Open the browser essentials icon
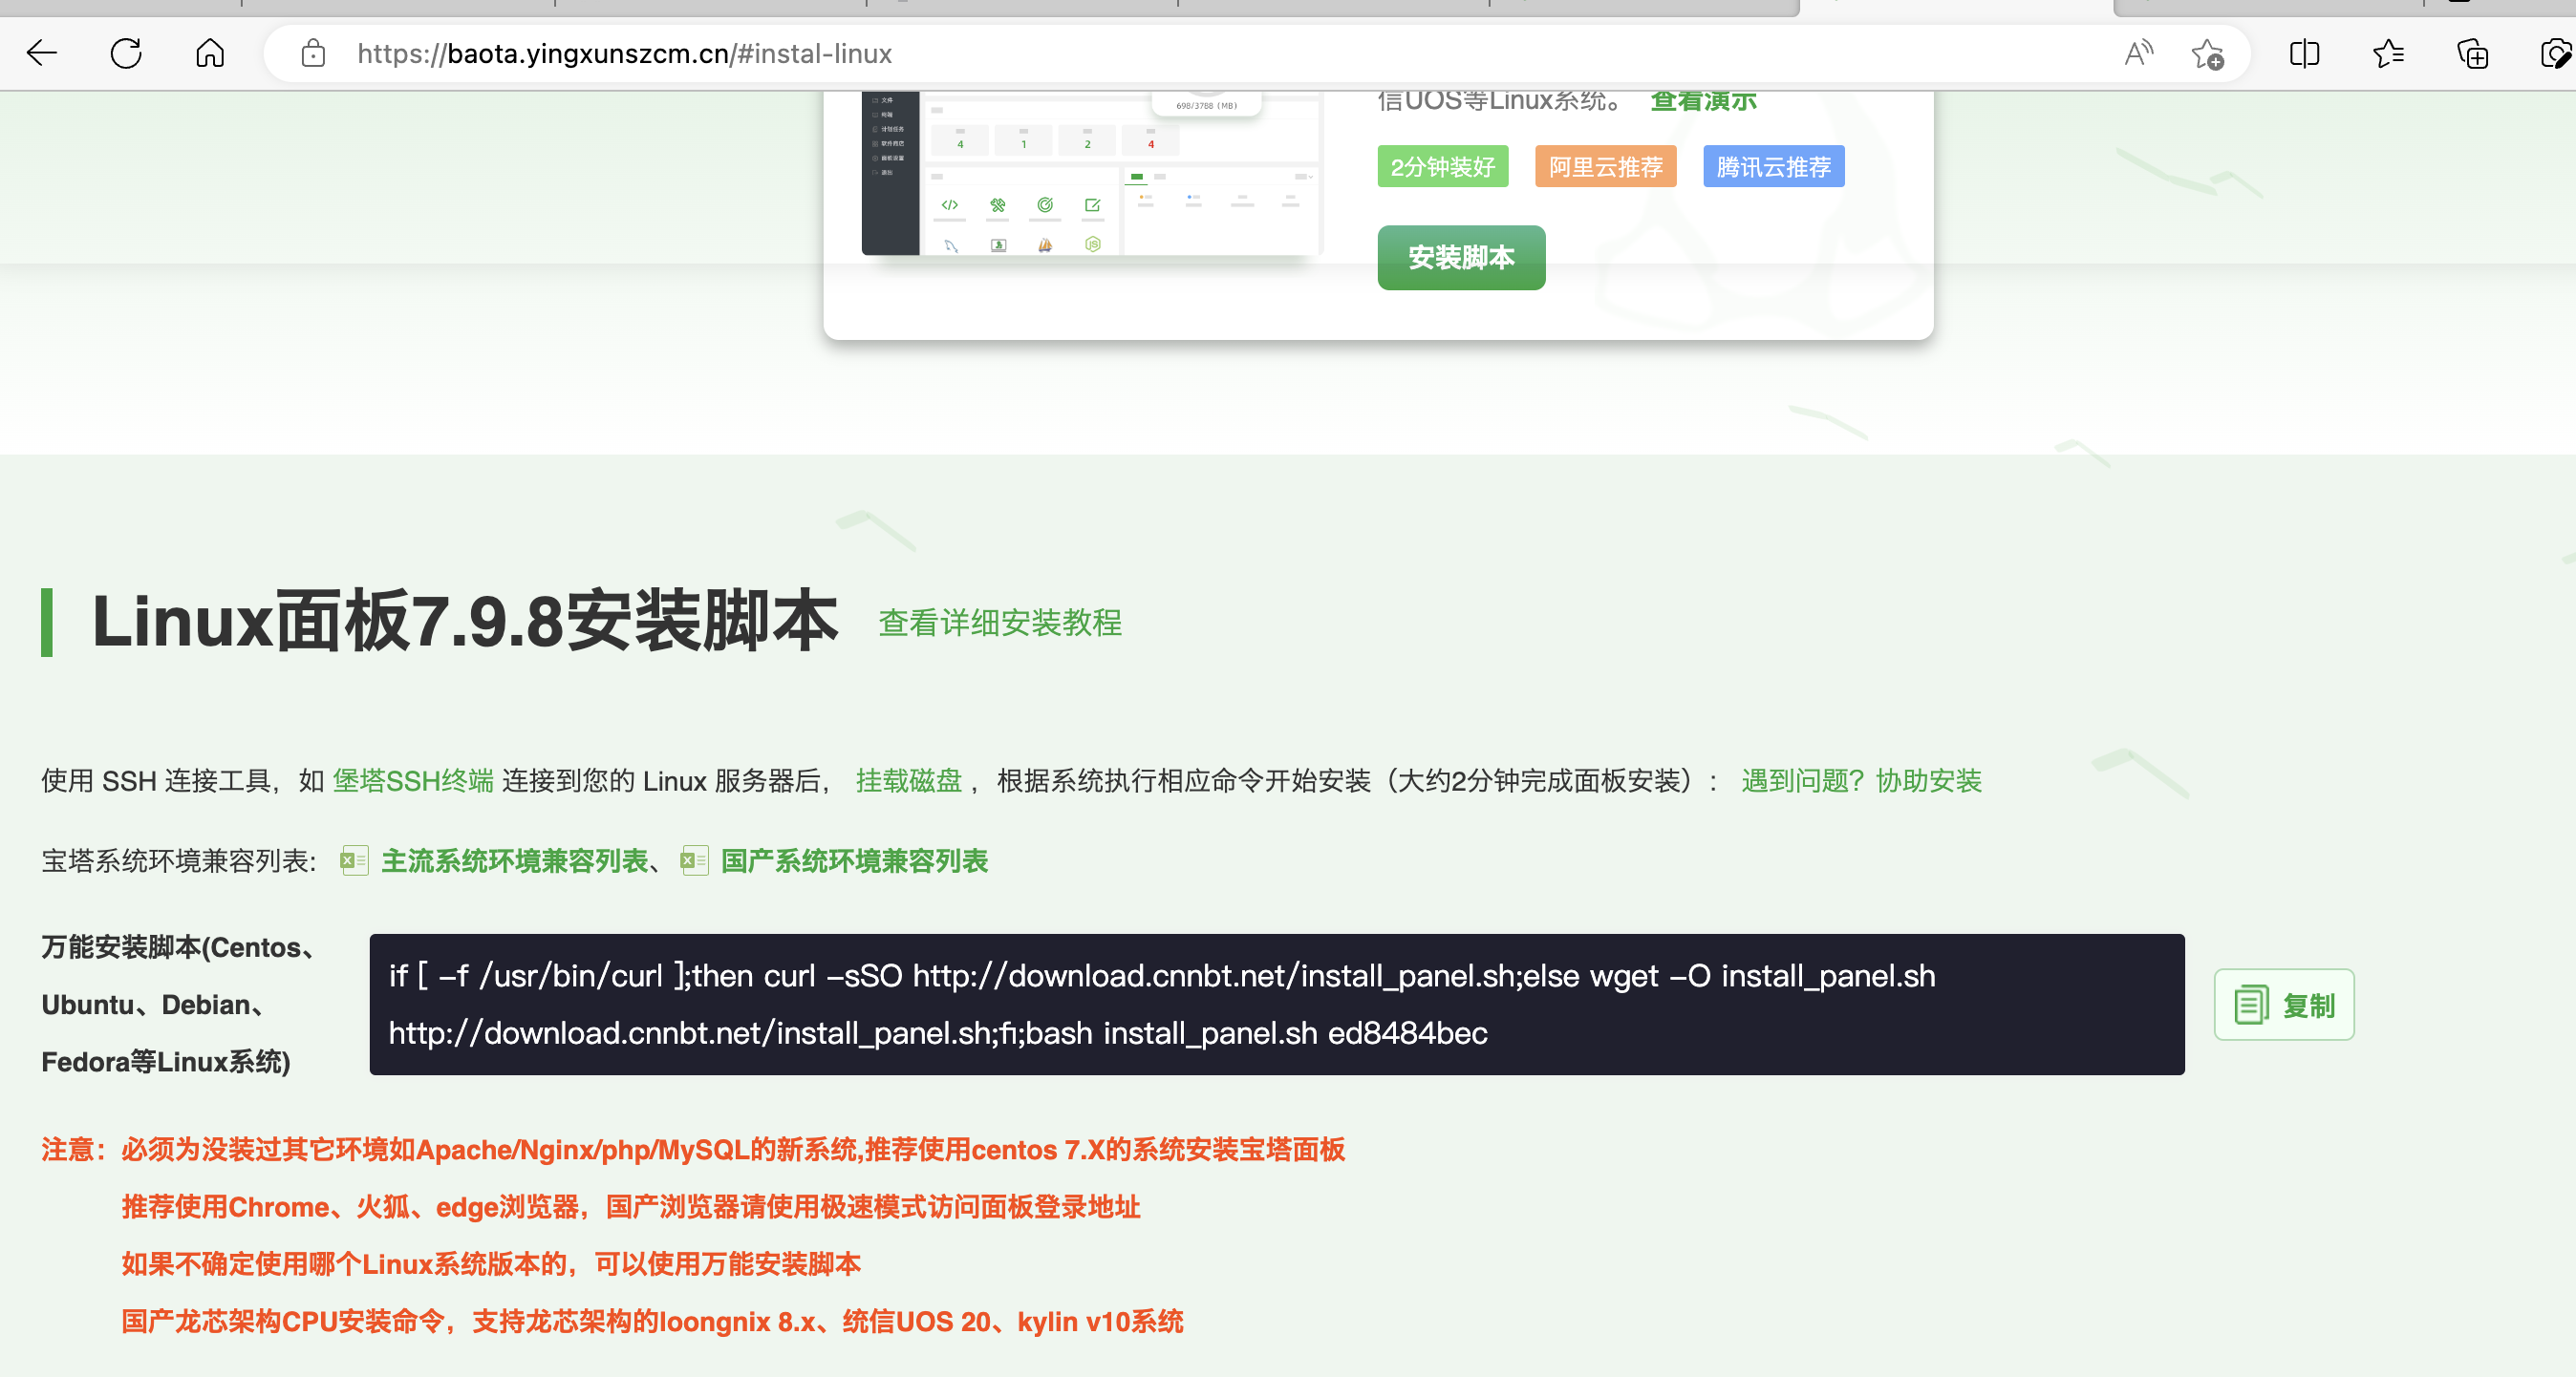 coord(2556,53)
